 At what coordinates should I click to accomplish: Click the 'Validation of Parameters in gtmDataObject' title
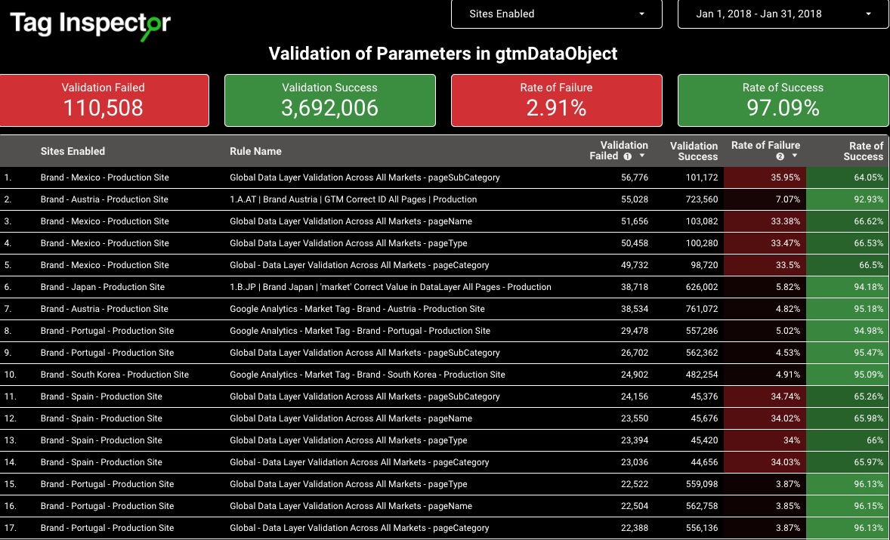pos(443,54)
